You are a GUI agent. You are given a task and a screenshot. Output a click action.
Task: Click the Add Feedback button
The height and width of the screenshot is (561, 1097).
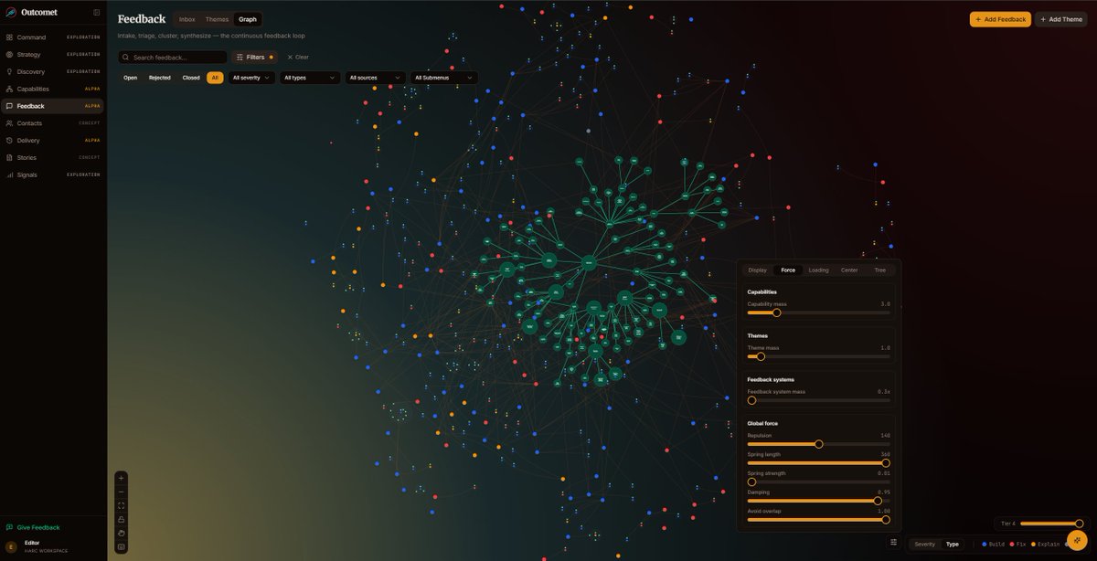[x=1000, y=19]
